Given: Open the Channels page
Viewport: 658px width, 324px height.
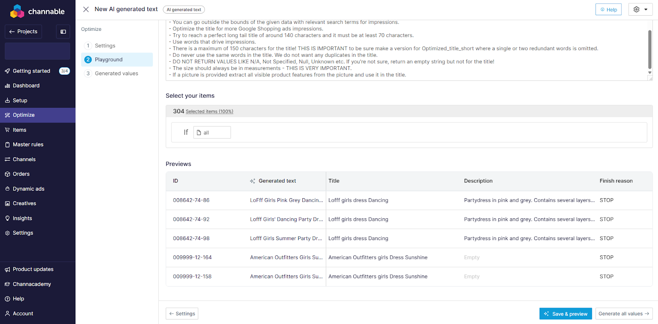Looking at the screenshot, I should [x=24, y=159].
